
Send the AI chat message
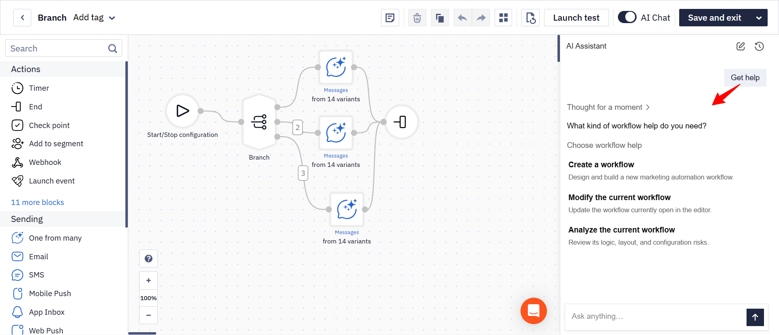(x=755, y=317)
